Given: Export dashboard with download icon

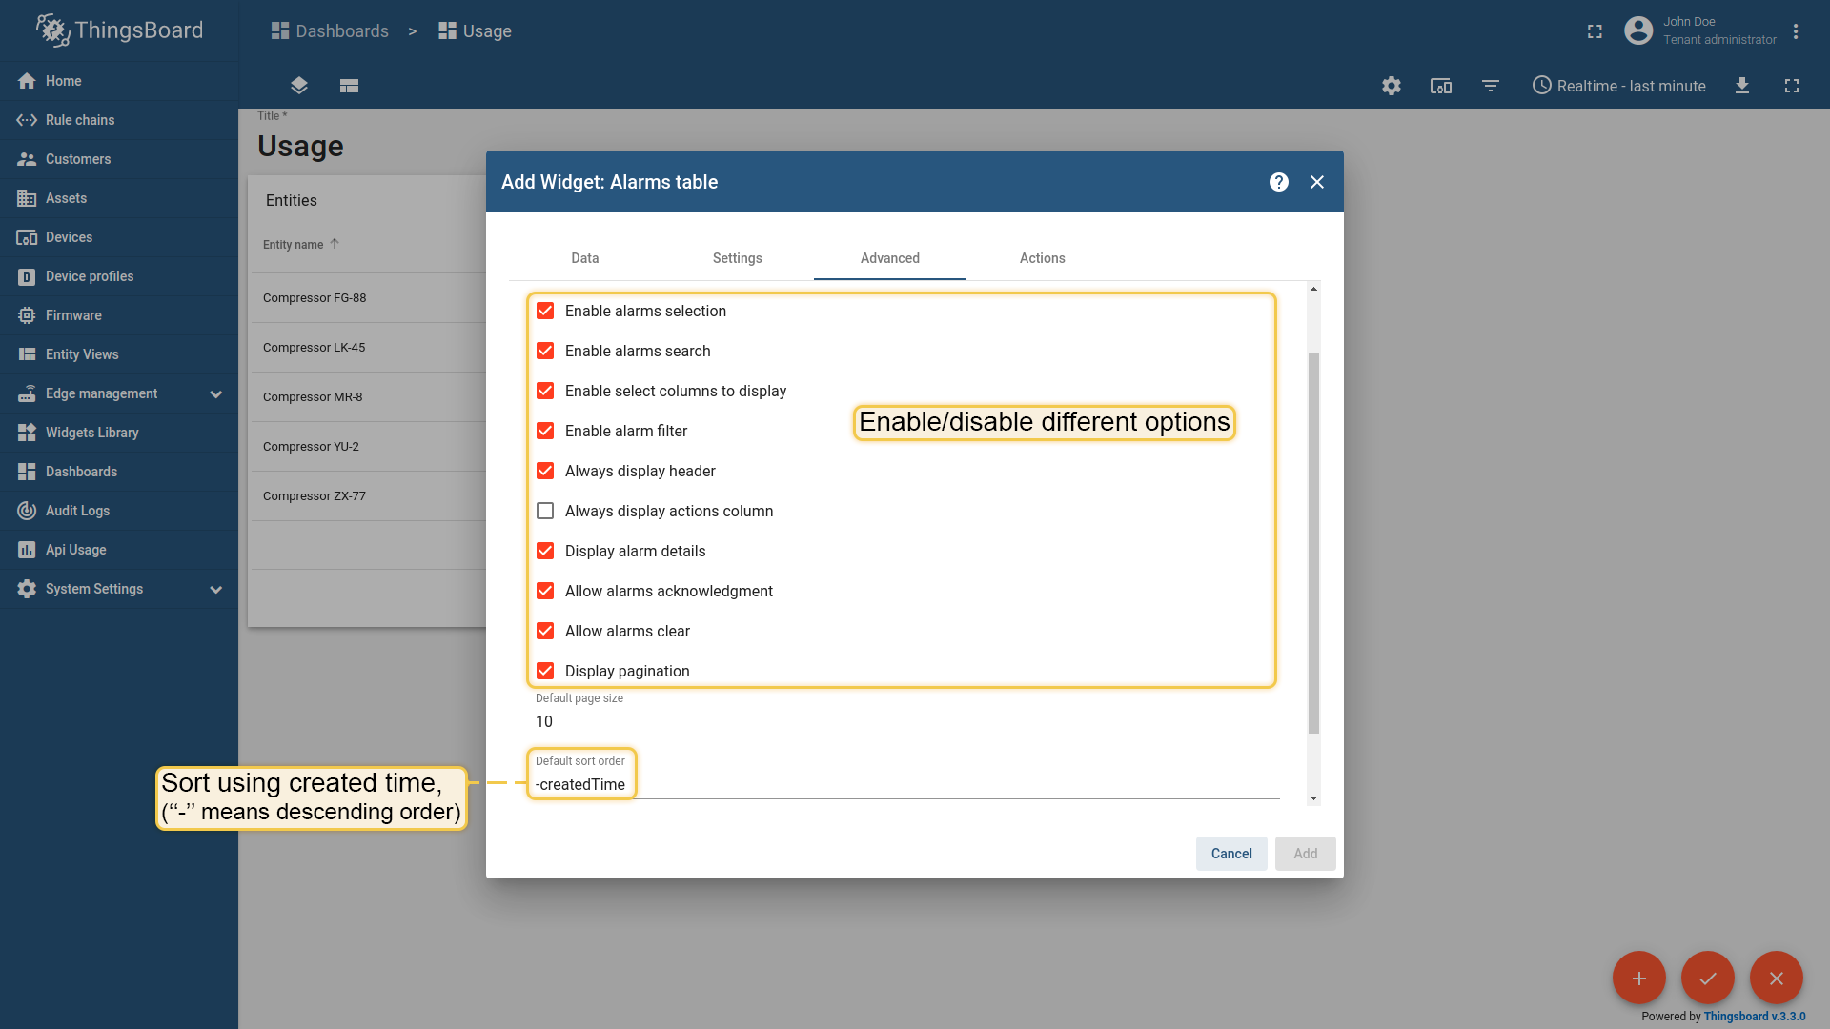Looking at the screenshot, I should pyautogui.click(x=1742, y=86).
